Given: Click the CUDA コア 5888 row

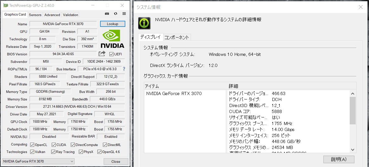Looking at the screenshot, I should click(289, 111).
